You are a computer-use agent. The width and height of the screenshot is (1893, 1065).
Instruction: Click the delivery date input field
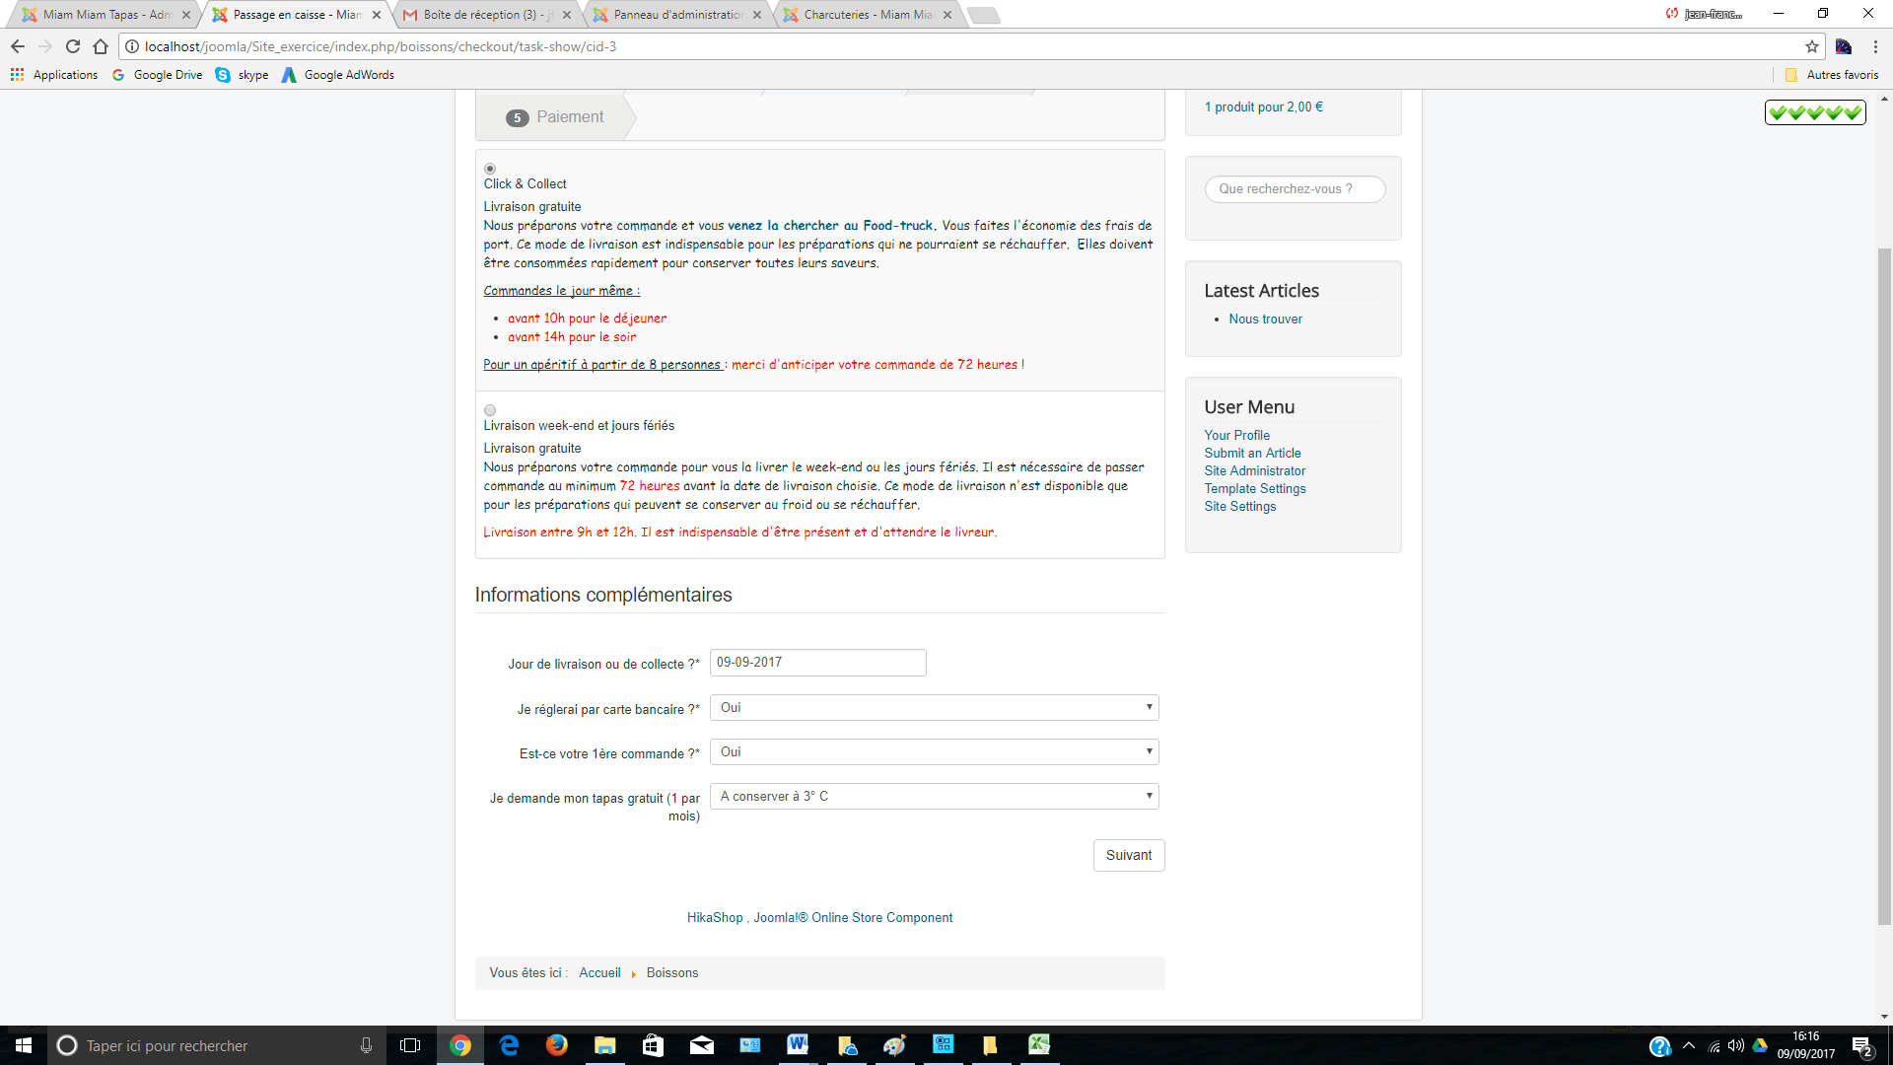pos(817,663)
